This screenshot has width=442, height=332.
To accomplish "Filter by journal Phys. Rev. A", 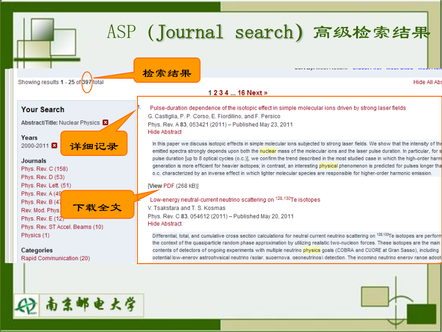I will (41, 194).
